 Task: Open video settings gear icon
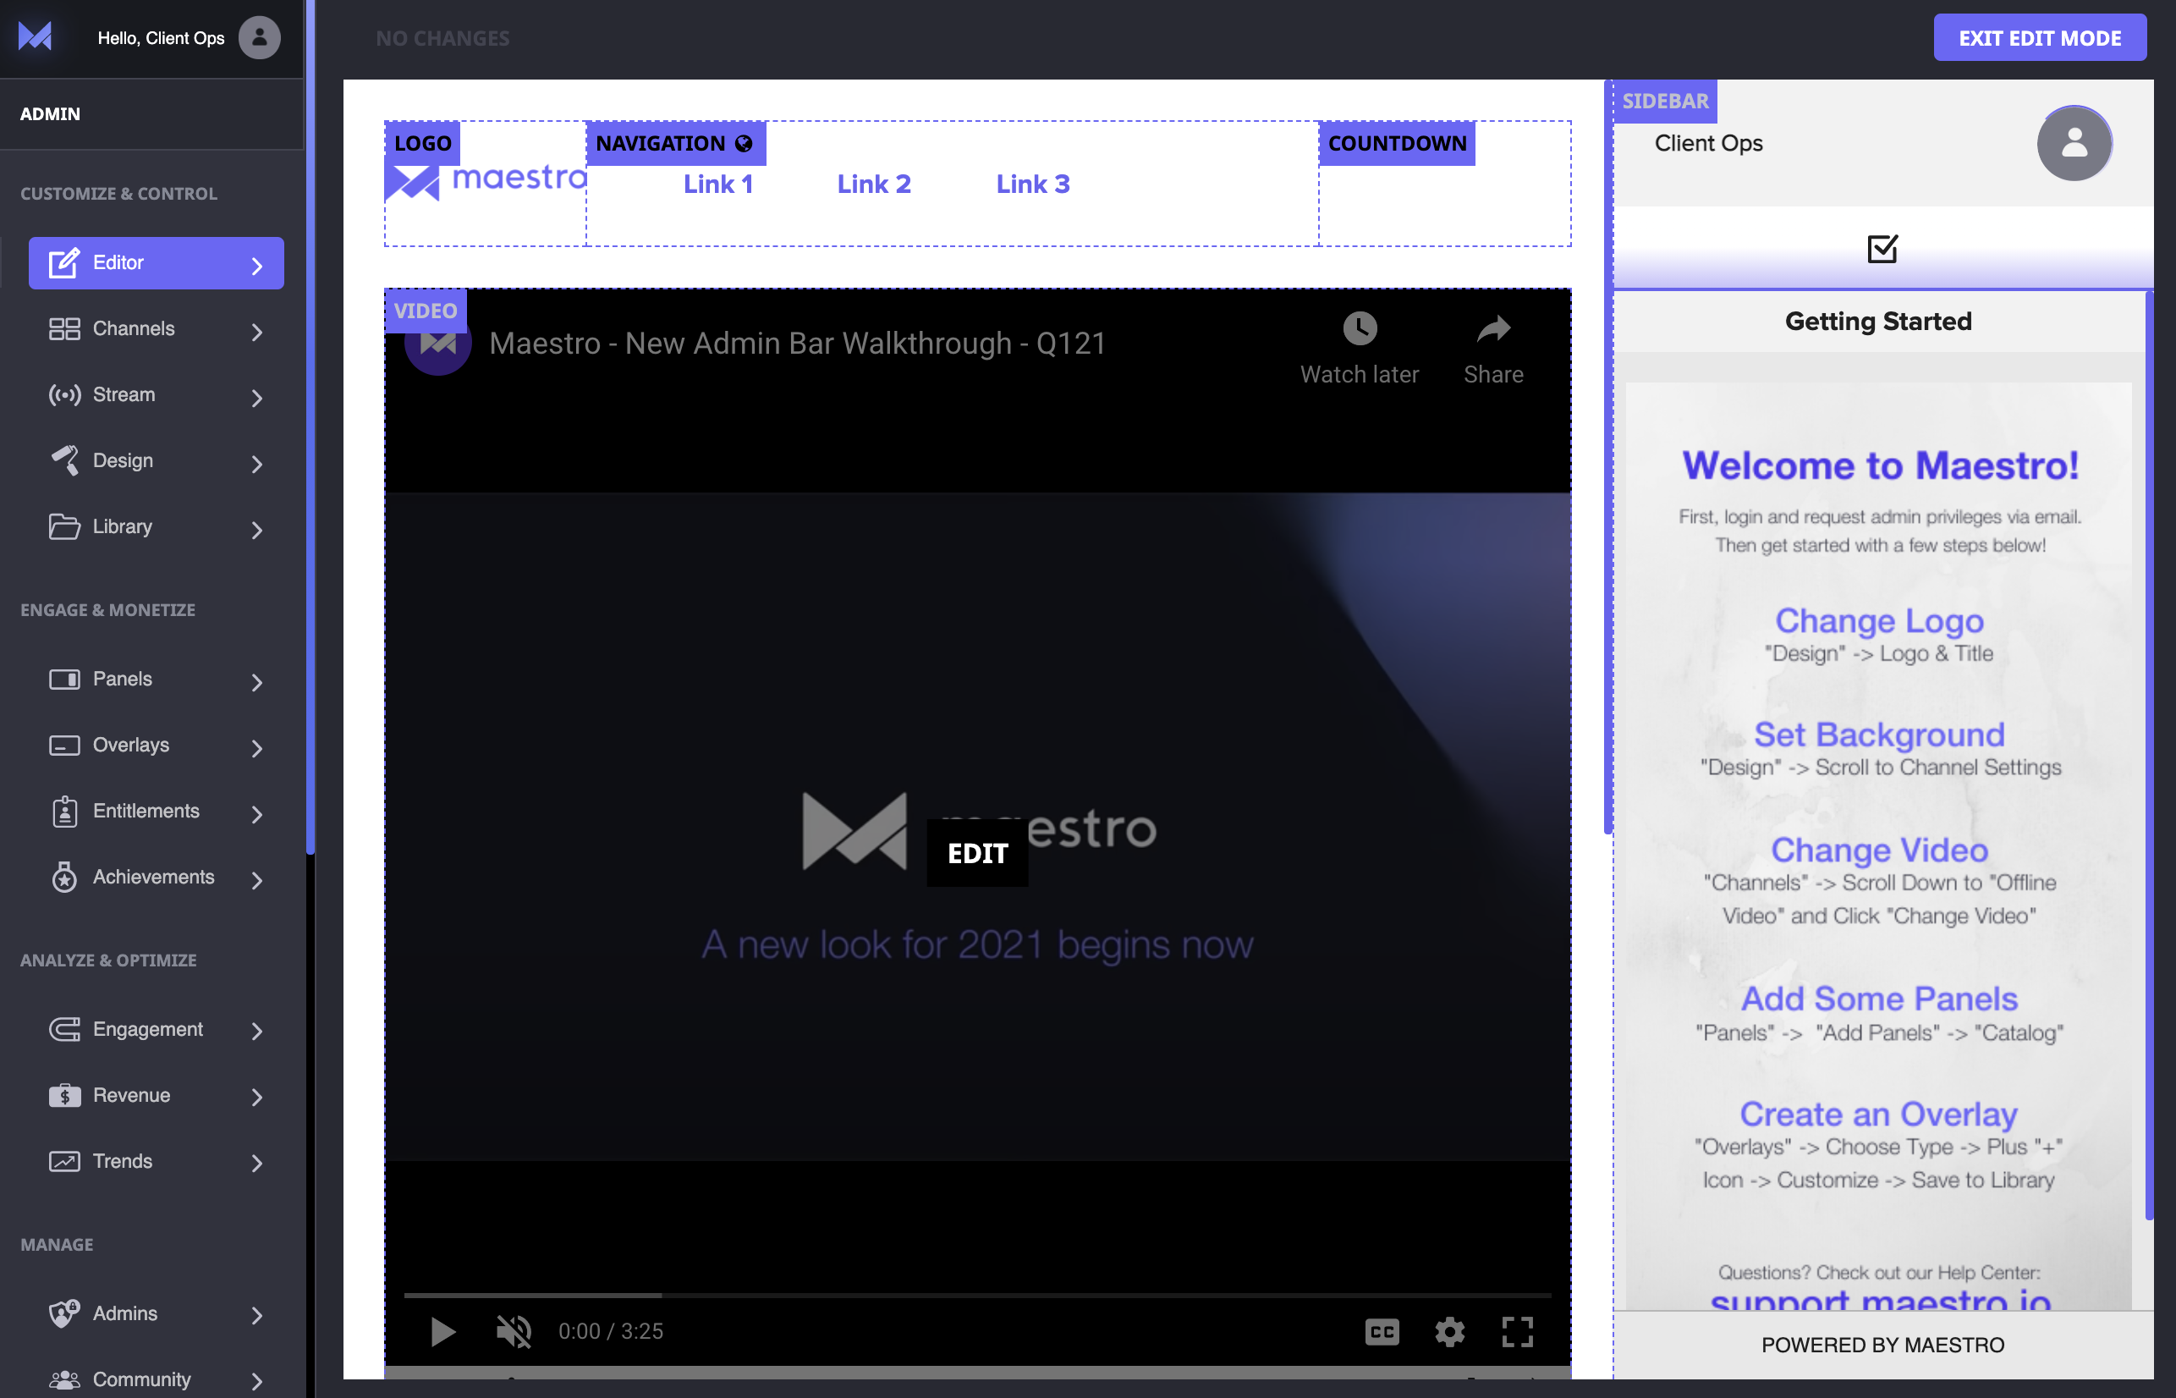click(1450, 1332)
